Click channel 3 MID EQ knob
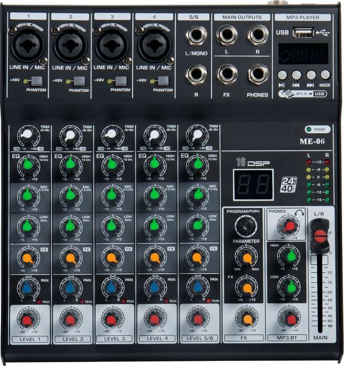344x366 pixels. [111, 195]
